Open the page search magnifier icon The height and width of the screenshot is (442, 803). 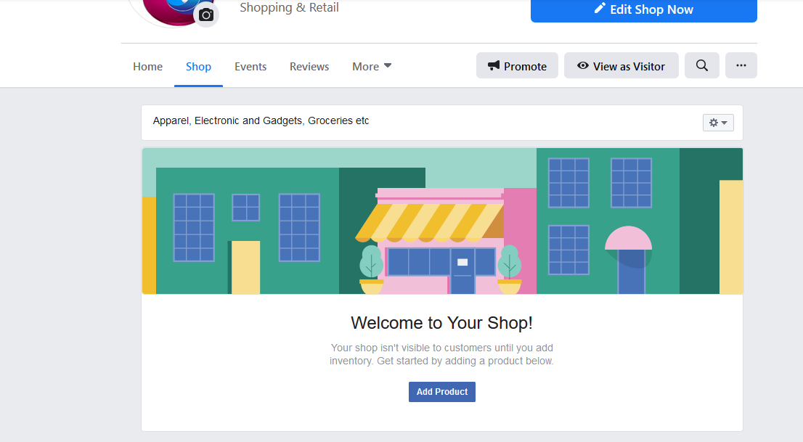(701, 65)
